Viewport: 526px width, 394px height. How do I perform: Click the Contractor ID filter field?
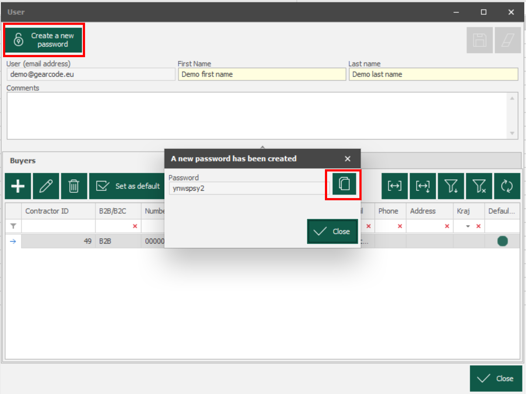pos(58,226)
